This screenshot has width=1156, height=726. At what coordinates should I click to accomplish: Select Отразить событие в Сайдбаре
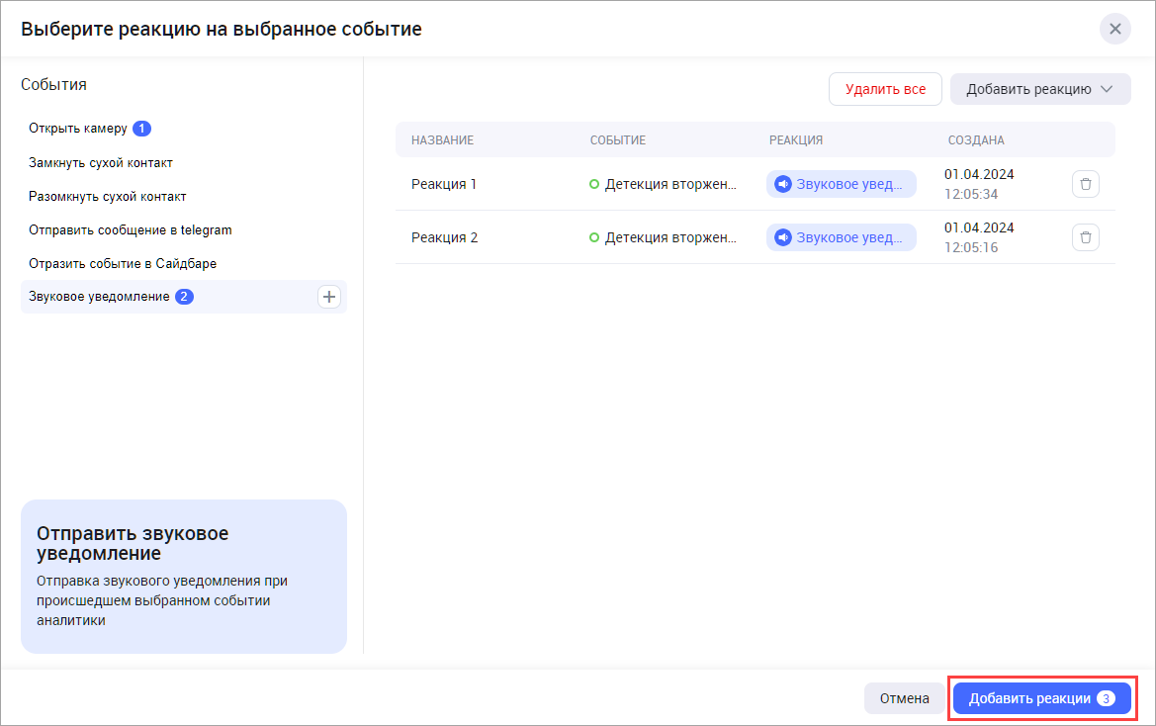pos(122,263)
